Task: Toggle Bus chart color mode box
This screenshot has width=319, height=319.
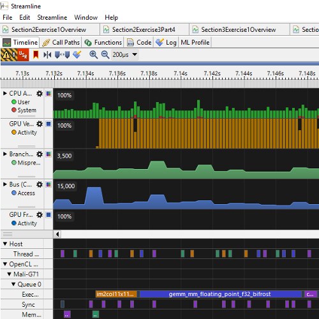Action: tap(48, 184)
